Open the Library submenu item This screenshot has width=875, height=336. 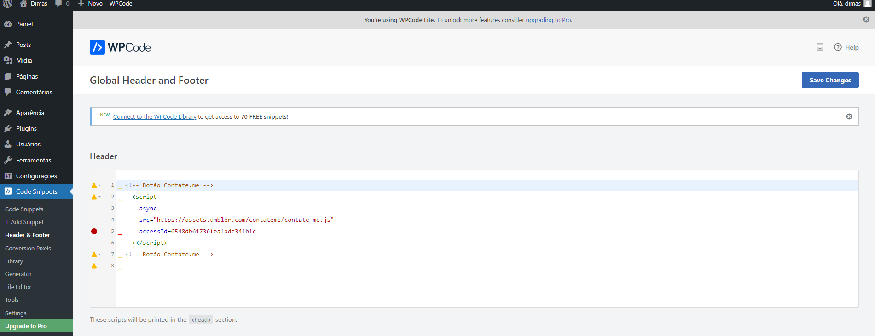tap(14, 261)
